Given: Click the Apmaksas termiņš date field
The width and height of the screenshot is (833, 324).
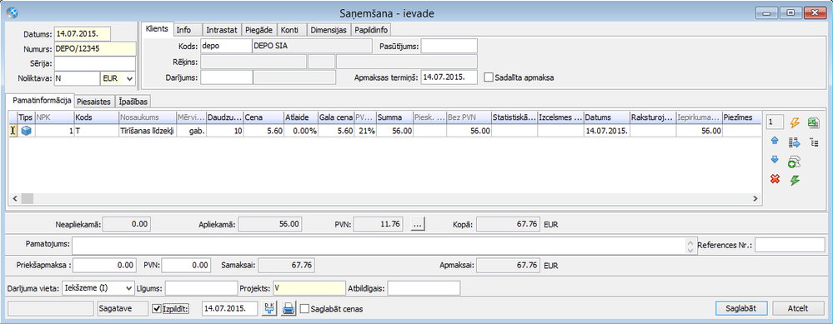Looking at the screenshot, I should click(449, 77).
